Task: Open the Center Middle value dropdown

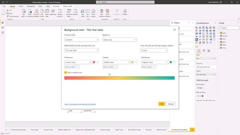Action: (x=116, y=62)
